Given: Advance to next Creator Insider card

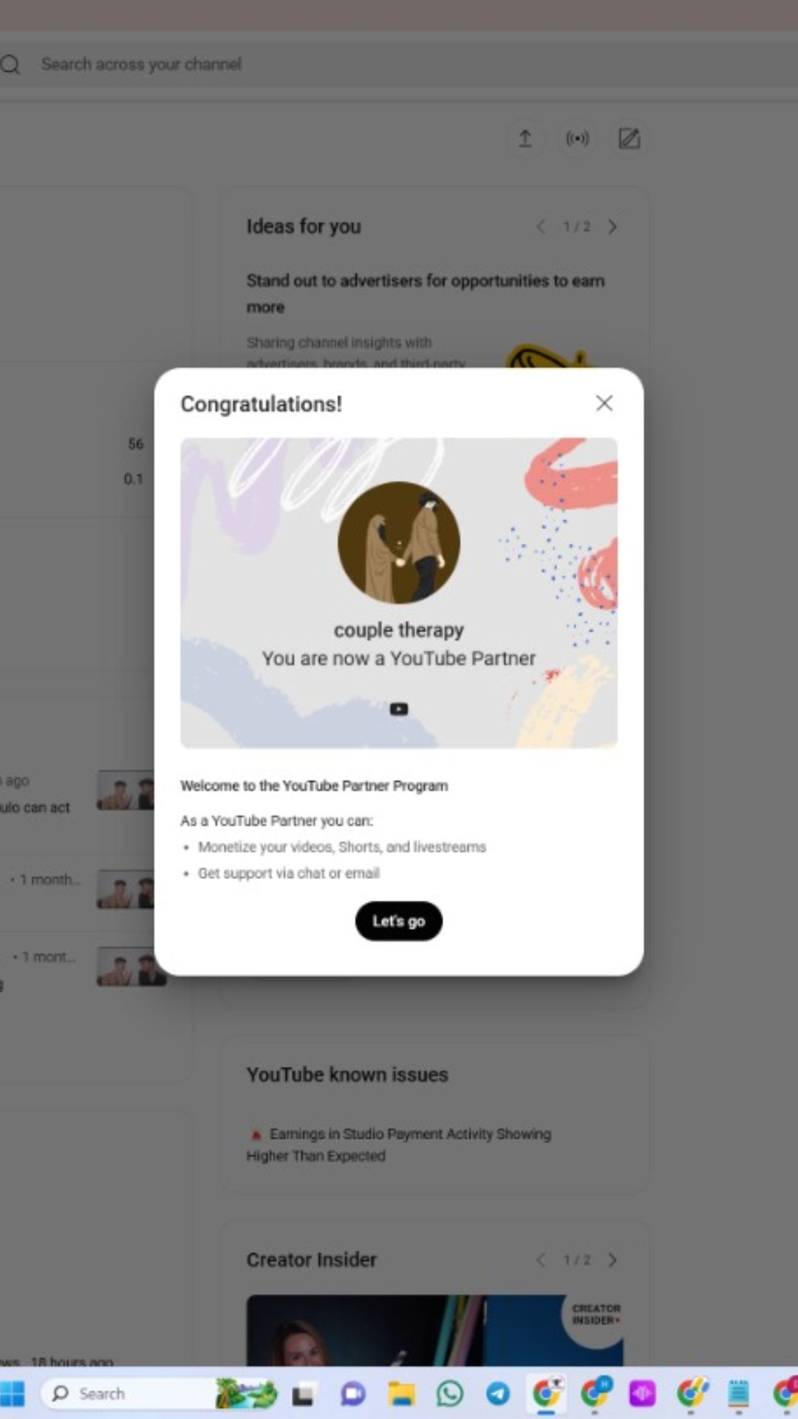Looking at the screenshot, I should click(x=612, y=1259).
